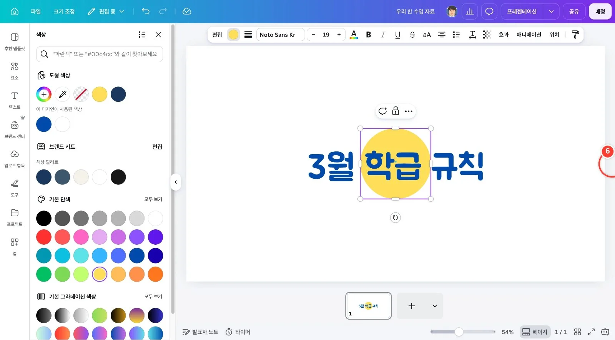
Task: Open the 텍스트 text panel
Action: [15, 100]
